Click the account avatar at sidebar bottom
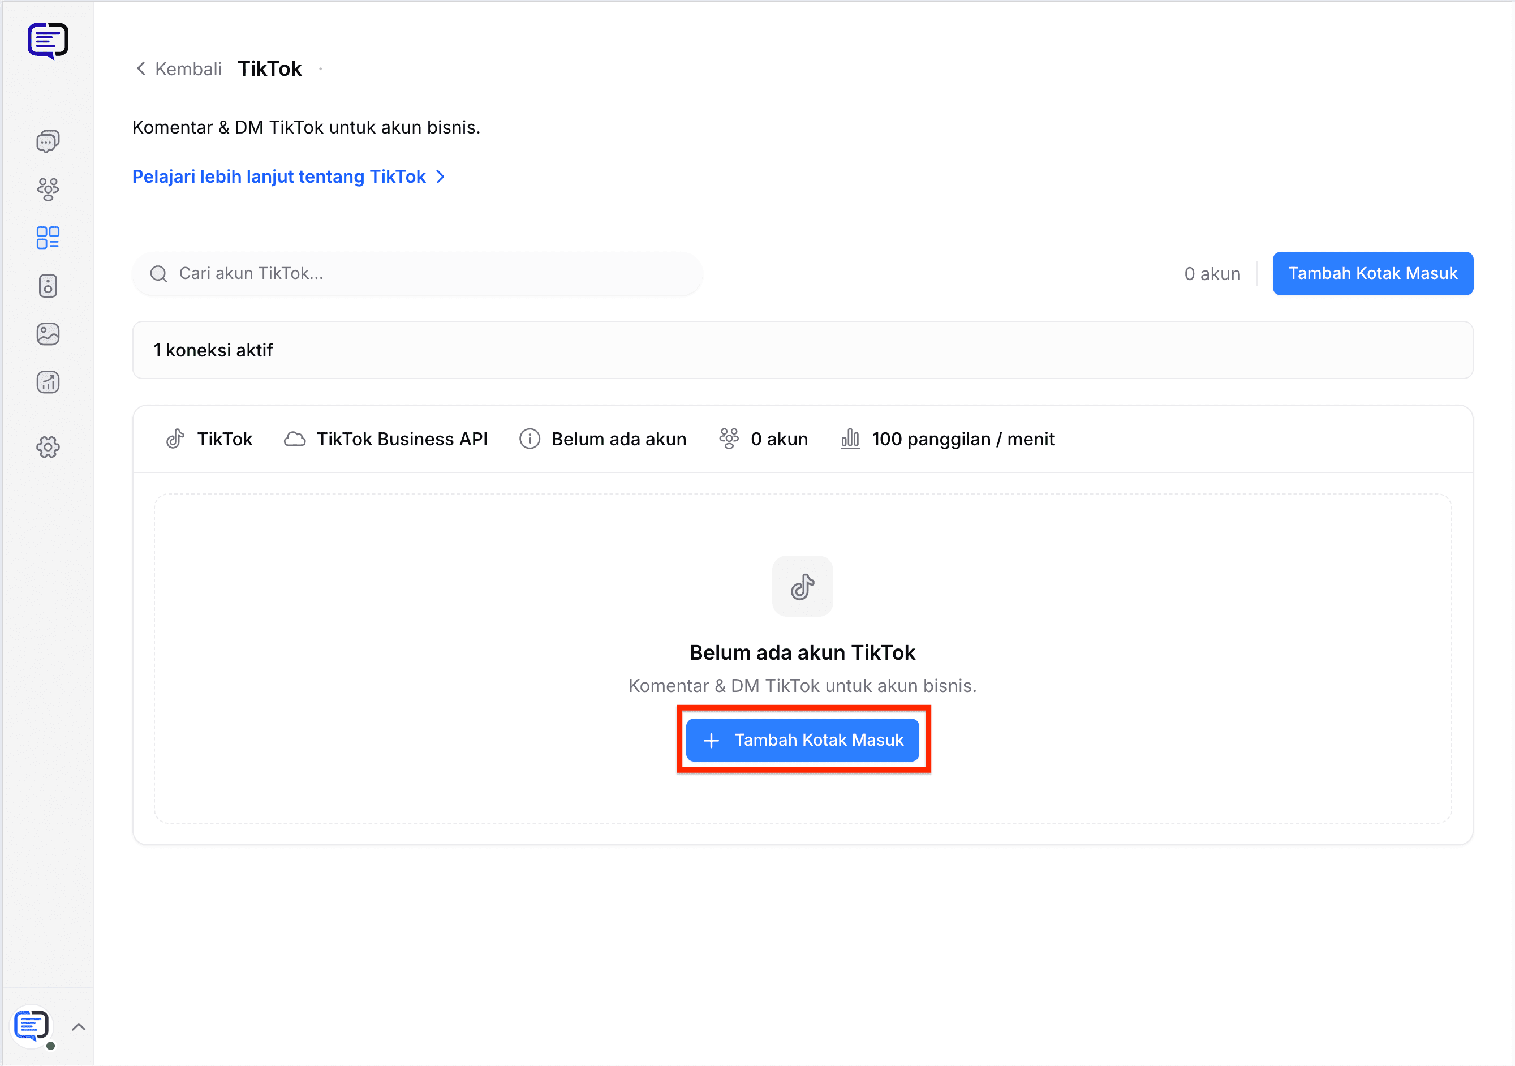The height and width of the screenshot is (1066, 1515). [32, 1026]
